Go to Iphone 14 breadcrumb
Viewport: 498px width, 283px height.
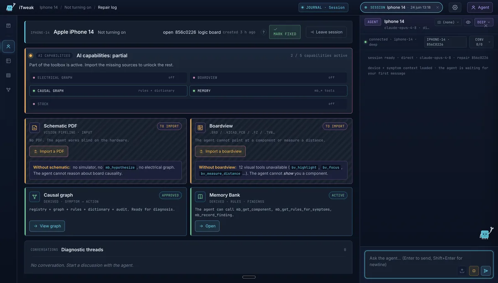tap(49, 7)
